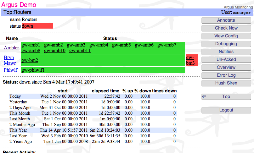Show the Un-Acked notifications
The width and height of the screenshot is (254, 153).
point(226,59)
